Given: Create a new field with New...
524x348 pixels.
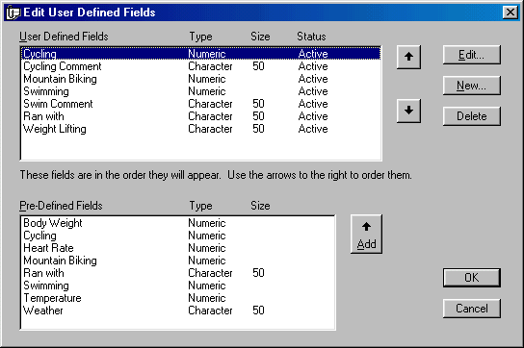Looking at the screenshot, I should 472,86.
